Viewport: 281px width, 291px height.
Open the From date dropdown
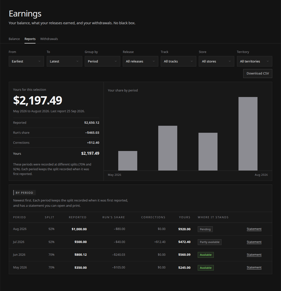click(x=26, y=61)
